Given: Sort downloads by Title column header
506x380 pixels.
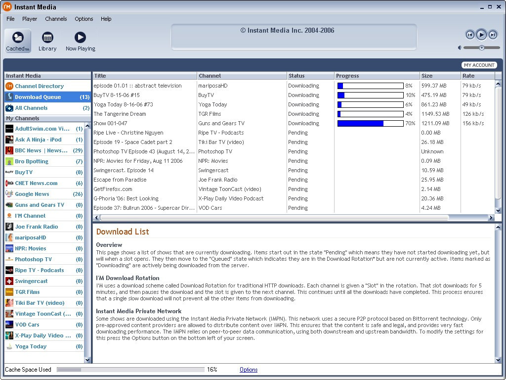Looking at the screenshot, I should click(145, 76).
